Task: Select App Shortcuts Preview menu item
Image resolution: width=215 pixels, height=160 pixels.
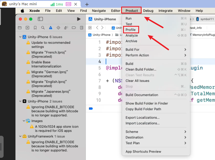Action: (156, 151)
